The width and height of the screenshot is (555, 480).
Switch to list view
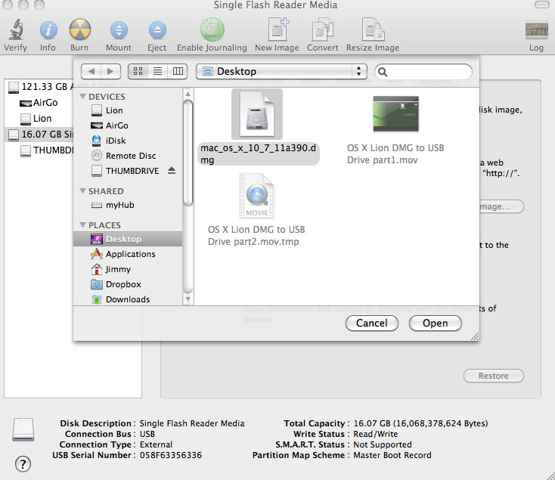pos(157,72)
